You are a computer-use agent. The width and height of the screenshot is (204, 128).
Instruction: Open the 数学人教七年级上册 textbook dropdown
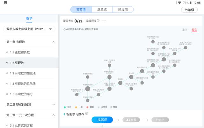[29, 29]
